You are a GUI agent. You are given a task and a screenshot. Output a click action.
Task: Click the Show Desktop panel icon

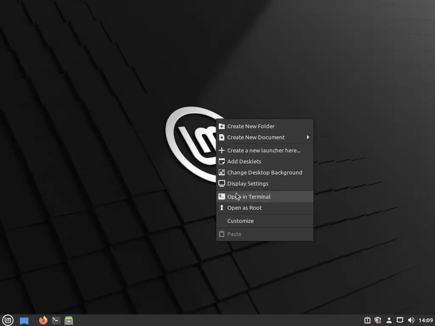24,320
